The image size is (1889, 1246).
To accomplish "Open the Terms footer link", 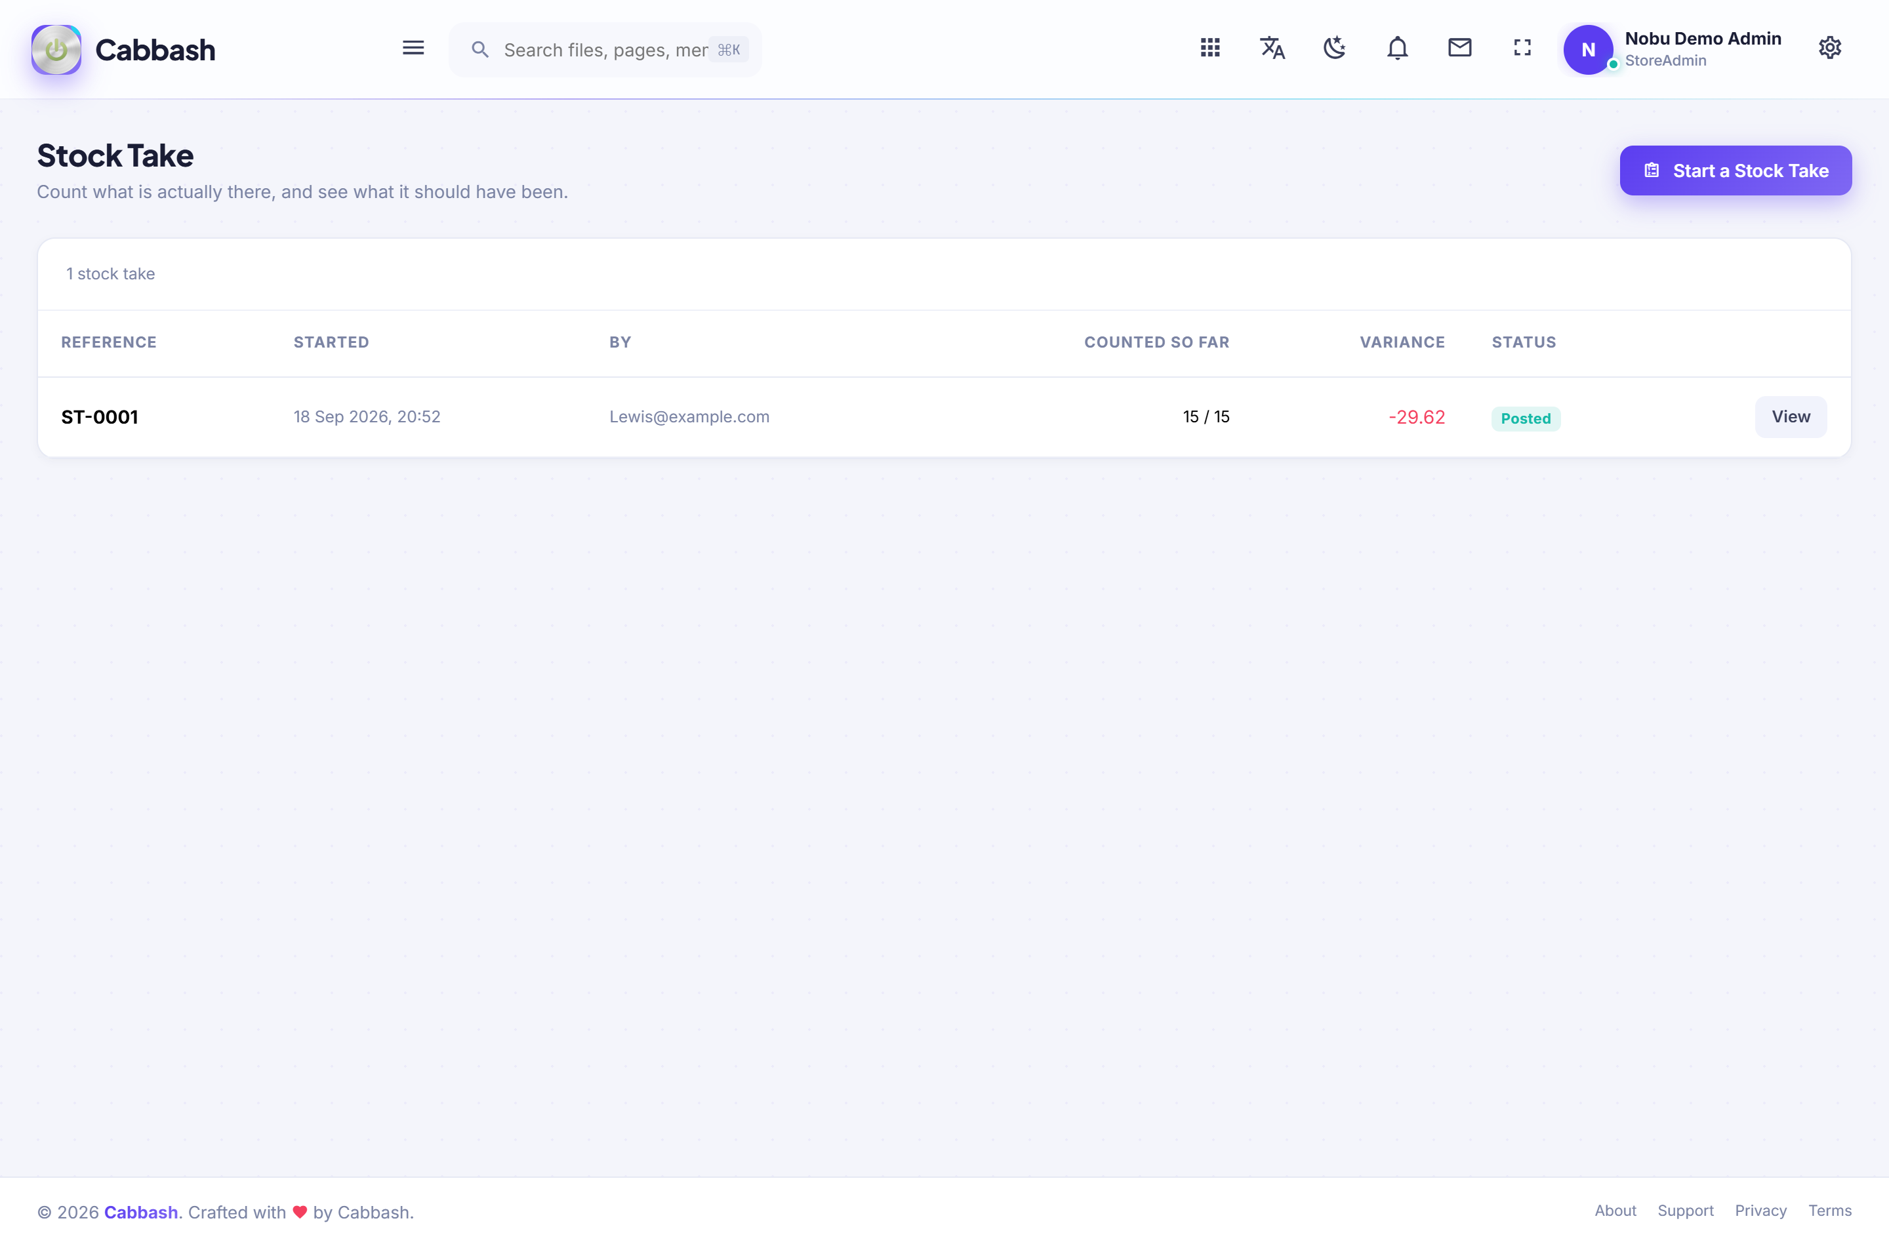I will coord(1829,1211).
